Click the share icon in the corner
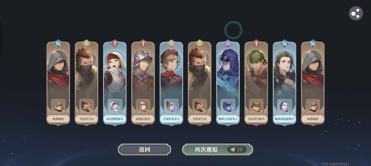 click(356, 13)
